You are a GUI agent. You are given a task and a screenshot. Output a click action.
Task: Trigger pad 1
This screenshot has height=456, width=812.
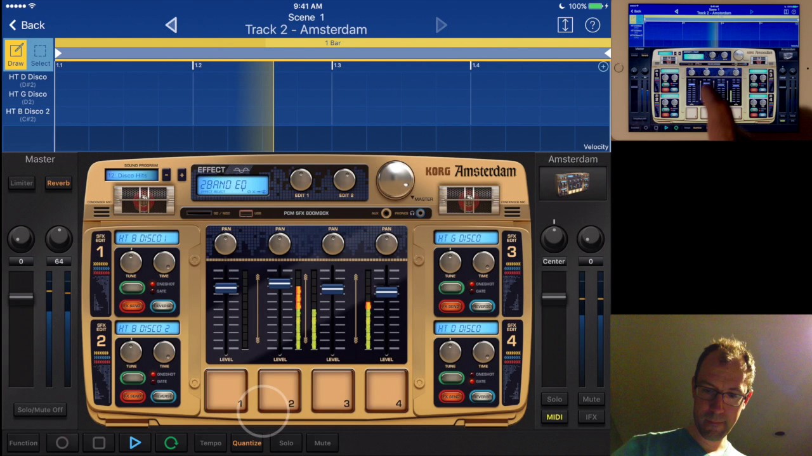point(226,391)
